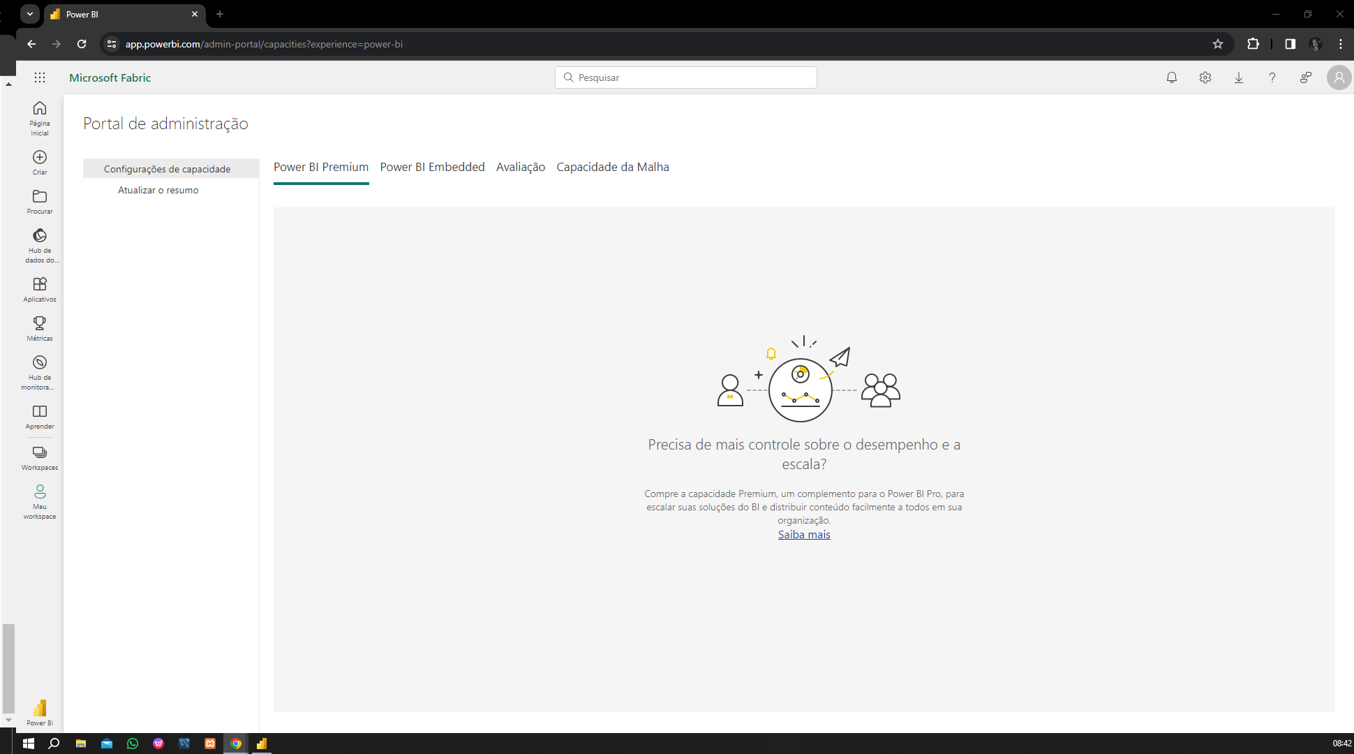Toggle the browser side panel icon

tap(1290, 44)
